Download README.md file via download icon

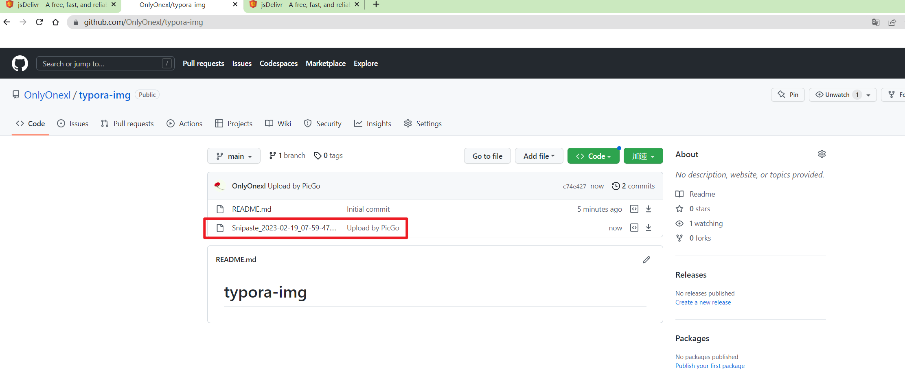click(649, 209)
